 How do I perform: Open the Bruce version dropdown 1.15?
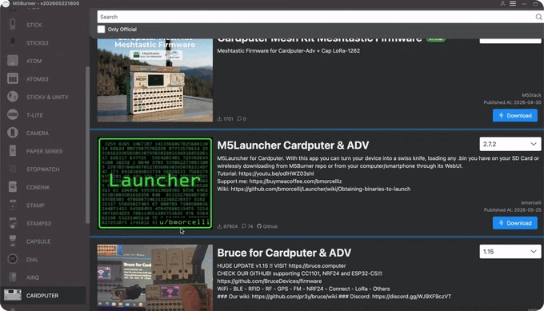(510, 252)
